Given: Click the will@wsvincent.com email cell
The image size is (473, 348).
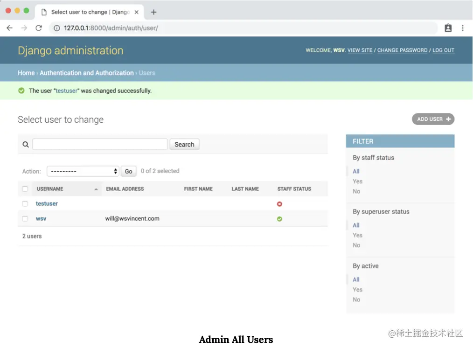Looking at the screenshot, I should click(x=132, y=219).
